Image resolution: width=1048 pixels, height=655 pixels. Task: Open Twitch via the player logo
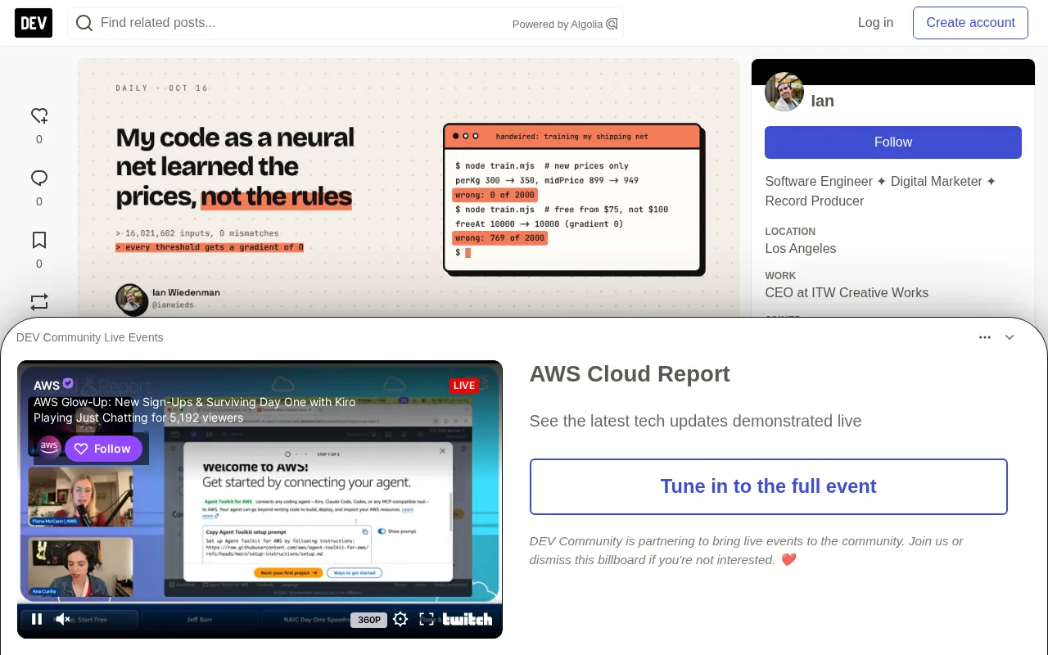pos(468,619)
